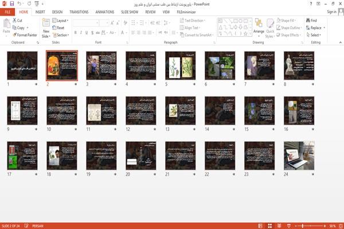Open Quick Styles gallery
This screenshot has width=344, height=229.
(x=270, y=28)
